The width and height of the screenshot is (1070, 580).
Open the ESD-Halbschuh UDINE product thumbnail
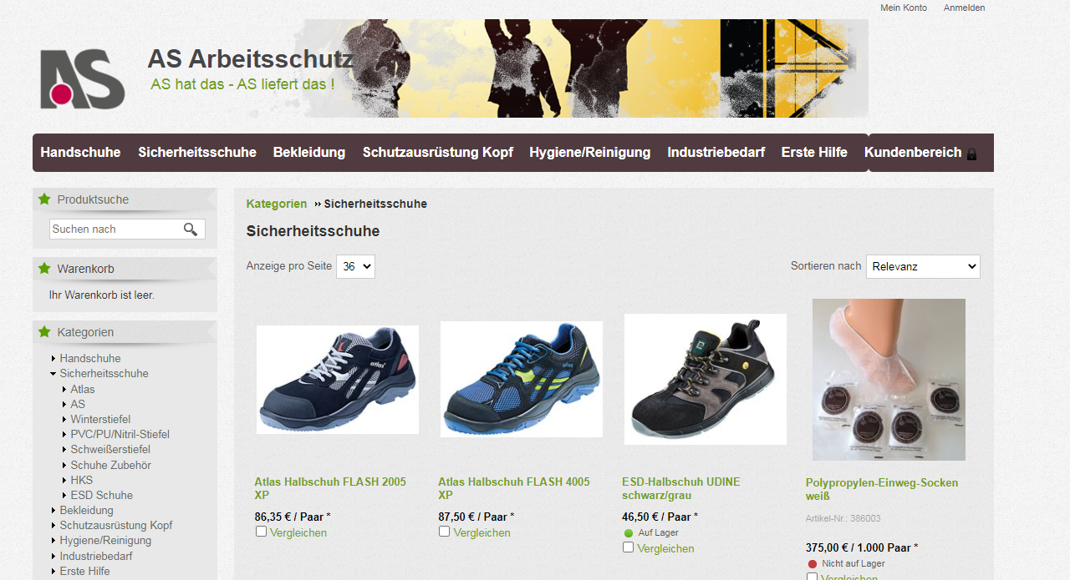point(705,380)
